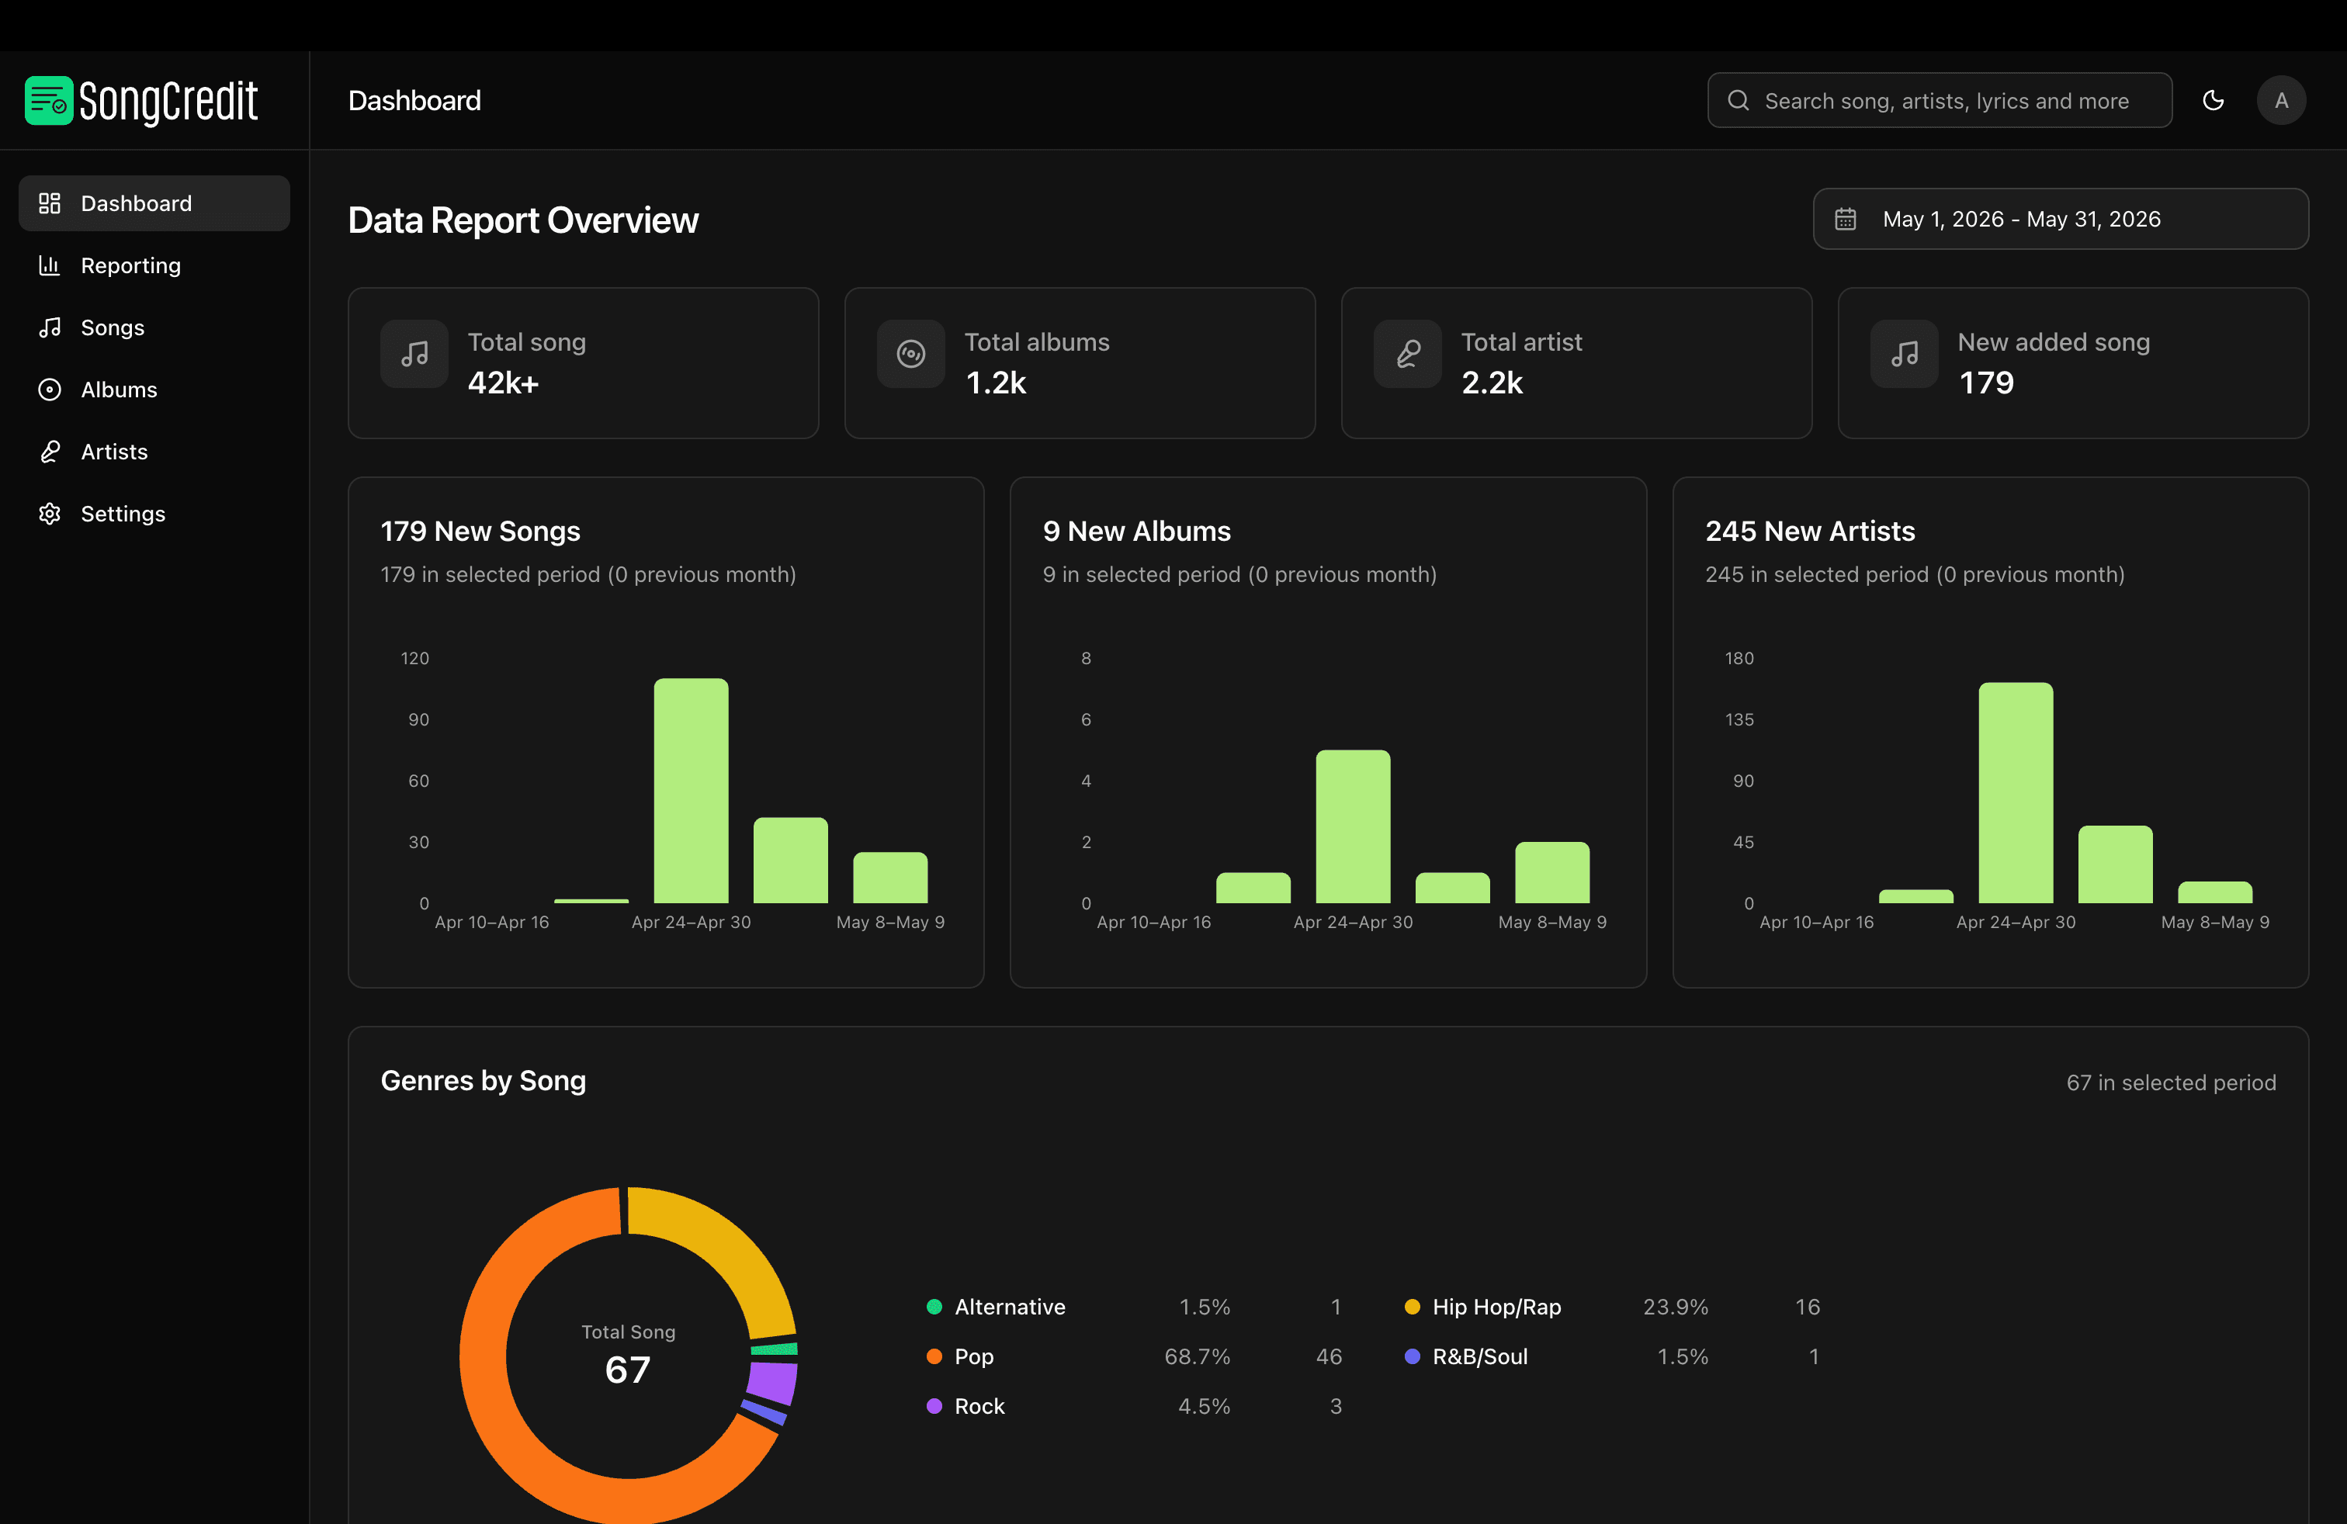This screenshot has width=2347, height=1524.
Task: Click the Pop genre legend label
Action: pyautogui.click(x=974, y=1356)
